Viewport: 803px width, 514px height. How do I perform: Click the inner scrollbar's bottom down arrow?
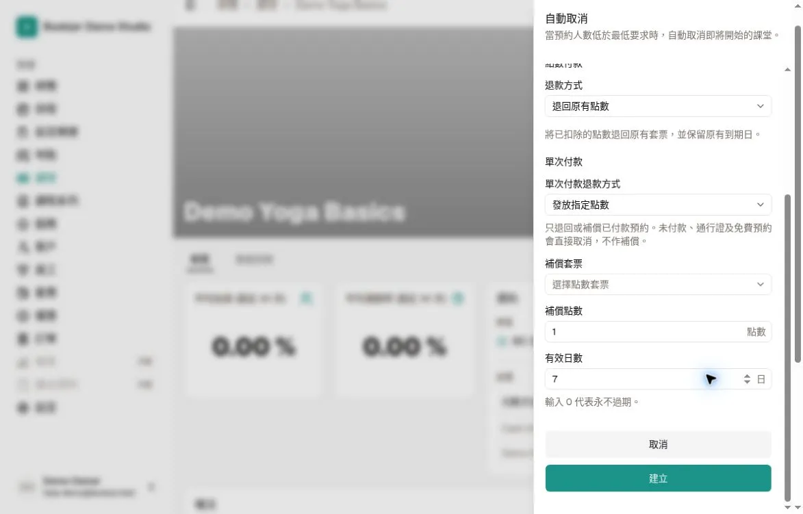[788, 507]
